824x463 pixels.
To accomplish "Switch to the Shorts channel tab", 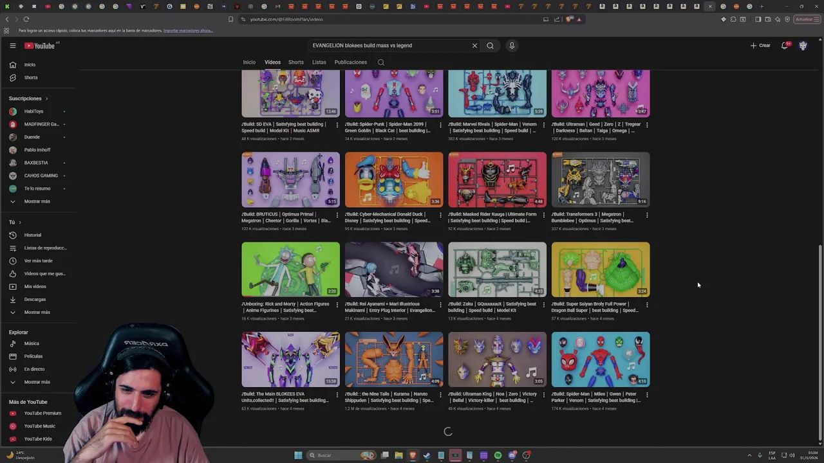I will coord(296,62).
